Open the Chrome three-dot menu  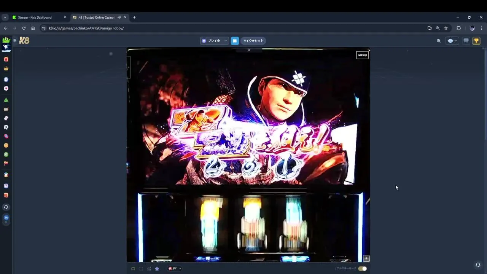481,28
